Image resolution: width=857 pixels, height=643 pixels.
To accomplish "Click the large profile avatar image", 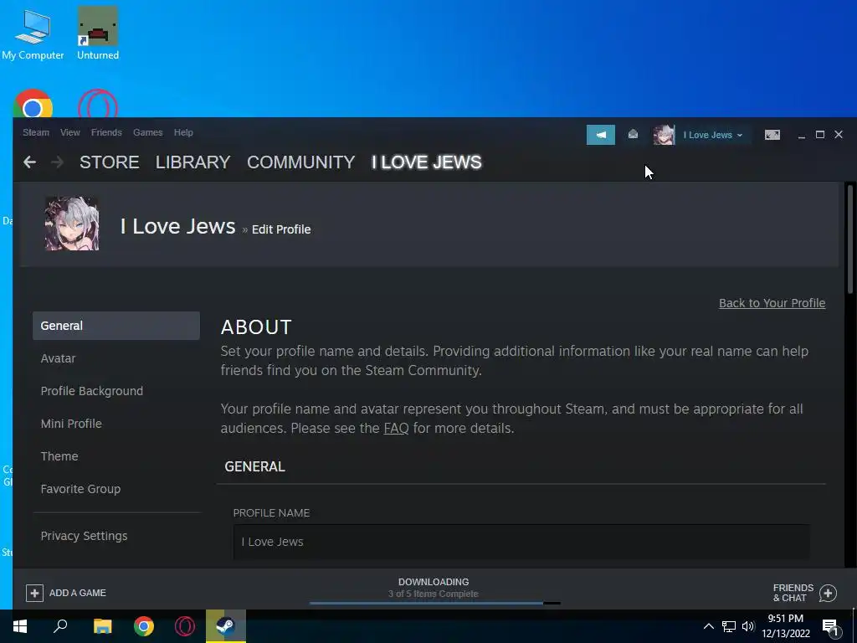I will (72, 224).
